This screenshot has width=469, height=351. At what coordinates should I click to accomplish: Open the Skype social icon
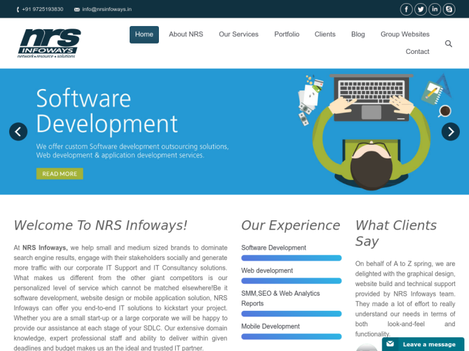coord(449,9)
